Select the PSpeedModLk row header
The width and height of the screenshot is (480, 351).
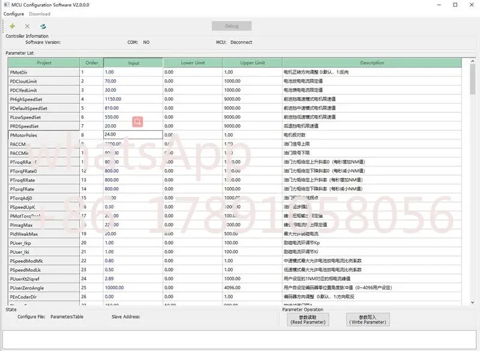[x=44, y=270]
